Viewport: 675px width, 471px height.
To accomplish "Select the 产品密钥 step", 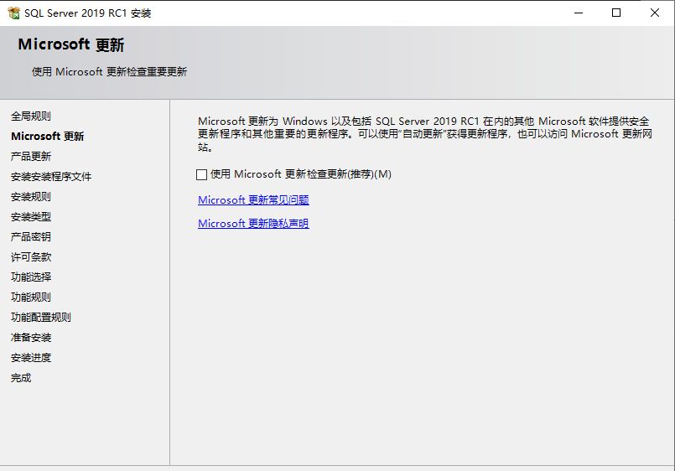I will [x=31, y=237].
